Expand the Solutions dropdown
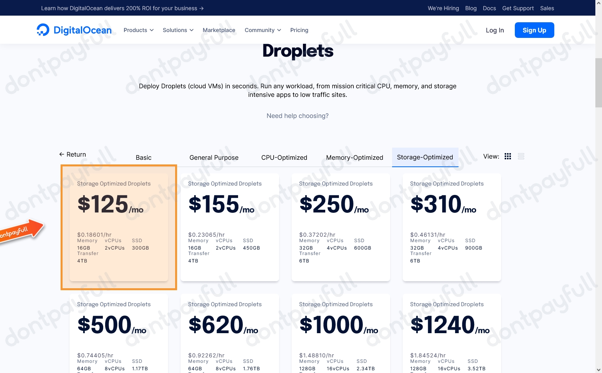Screen dimensions: 602x373 (x=178, y=30)
